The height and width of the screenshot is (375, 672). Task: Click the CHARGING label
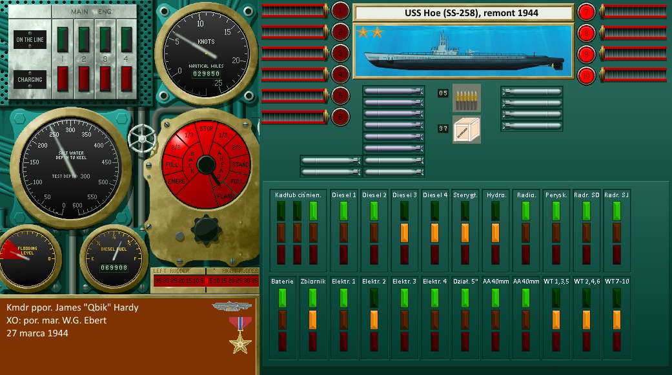pyautogui.click(x=30, y=80)
